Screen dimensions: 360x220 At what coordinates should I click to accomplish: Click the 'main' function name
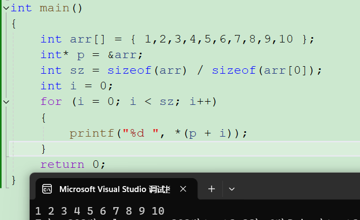55,8
